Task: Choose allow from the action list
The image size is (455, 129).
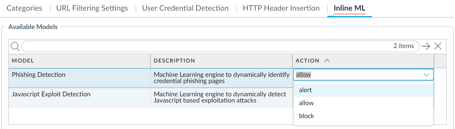Action: coord(306,103)
